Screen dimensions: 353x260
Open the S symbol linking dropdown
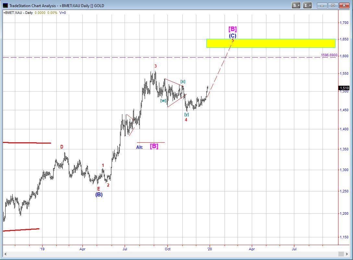tap(296, 5)
